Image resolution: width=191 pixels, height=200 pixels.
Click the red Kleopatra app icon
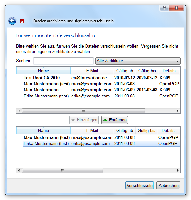(x=22, y=21)
